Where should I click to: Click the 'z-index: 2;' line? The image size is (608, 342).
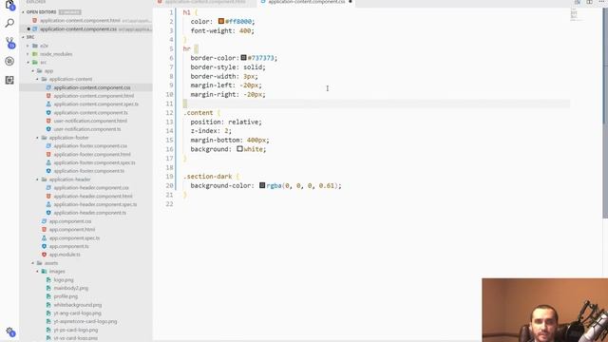(211, 131)
